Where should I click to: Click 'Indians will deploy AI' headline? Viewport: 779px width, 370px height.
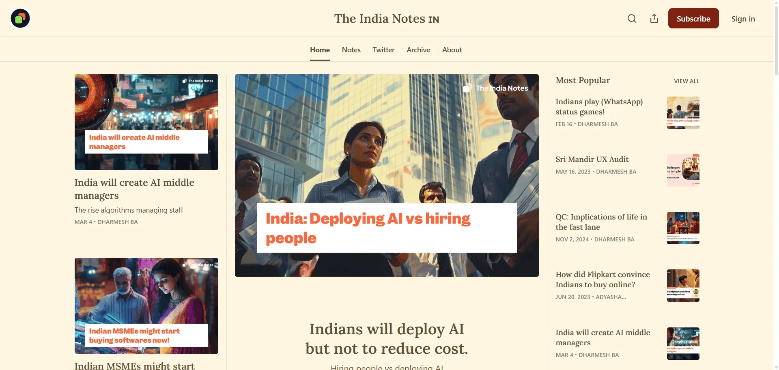coord(387,339)
